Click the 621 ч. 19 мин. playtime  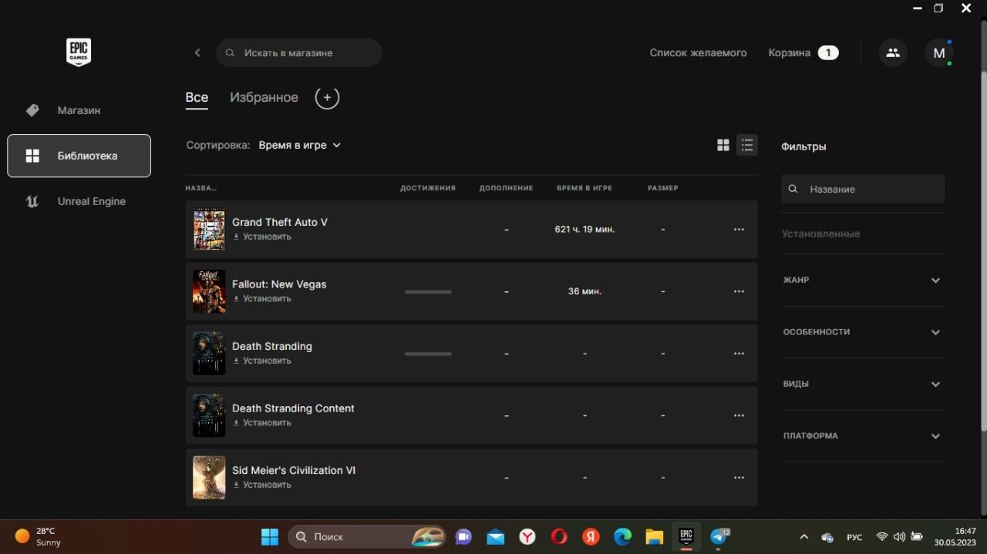584,230
